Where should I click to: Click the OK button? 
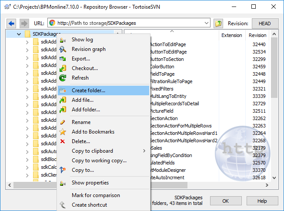[x=225, y=201]
